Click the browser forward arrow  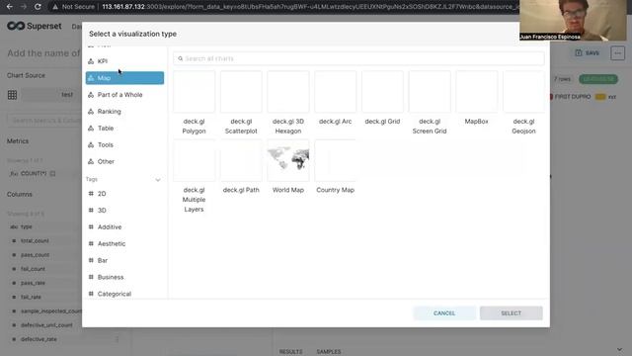click(x=24, y=7)
